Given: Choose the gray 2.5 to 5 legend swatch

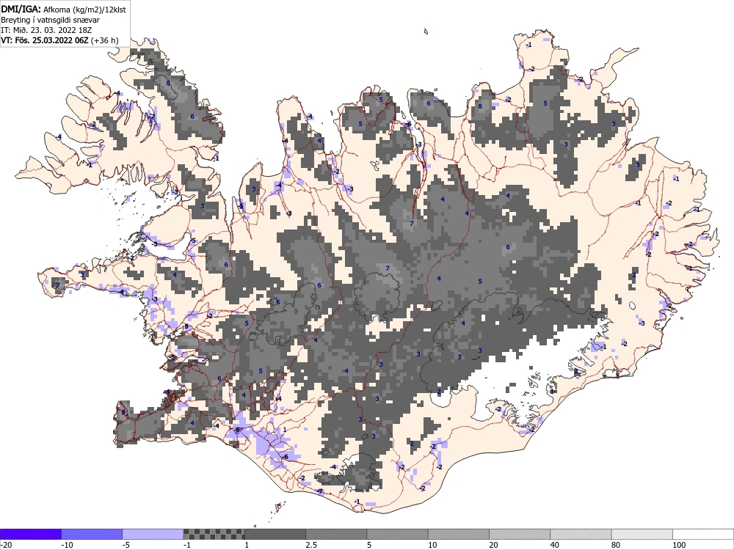Looking at the screenshot, I should (336, 534).
